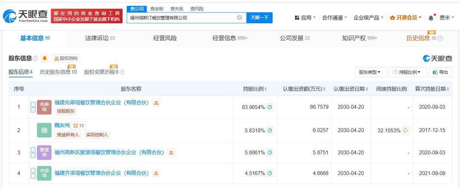Click the 魏 avatar badge
Screen dimensions: 460x188
[44, 130]
